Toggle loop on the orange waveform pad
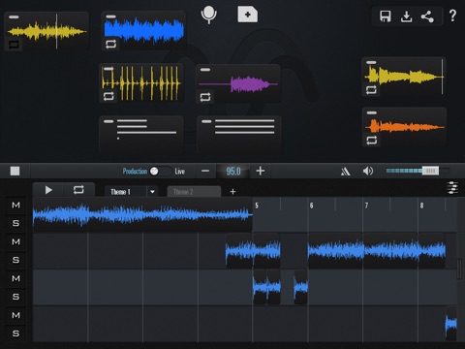465x349 pixels. coord(371,141)
